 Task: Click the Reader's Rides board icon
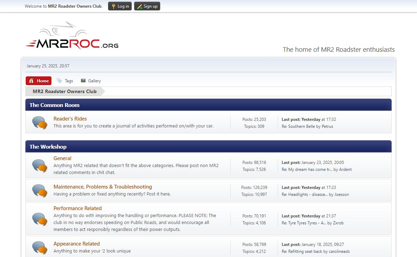(40, 123)
